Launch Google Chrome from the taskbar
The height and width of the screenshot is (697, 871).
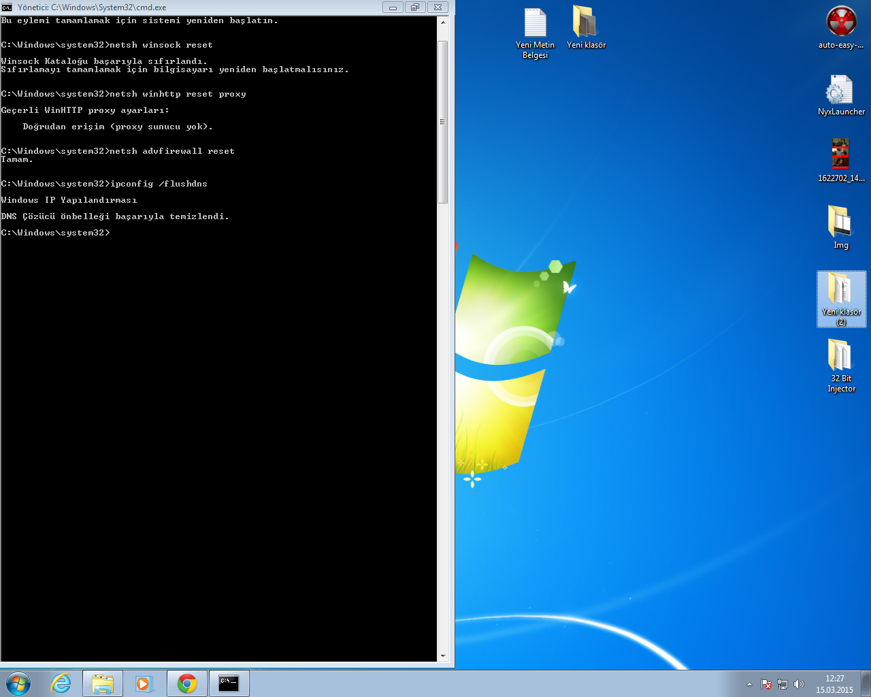187,683
